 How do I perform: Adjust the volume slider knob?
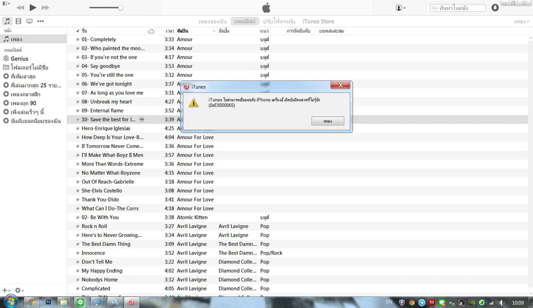[x=120, y=7]
